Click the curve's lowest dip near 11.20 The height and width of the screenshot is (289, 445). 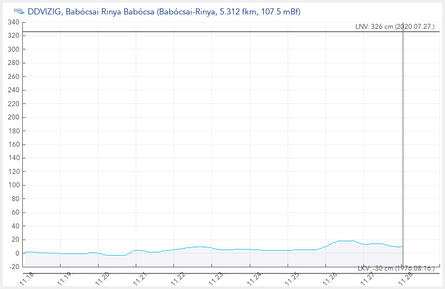click(114, 255)
